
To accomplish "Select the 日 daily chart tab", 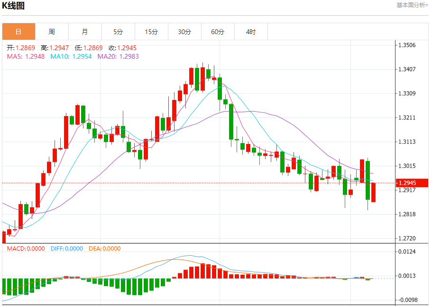I will click(x=18, y=32).
